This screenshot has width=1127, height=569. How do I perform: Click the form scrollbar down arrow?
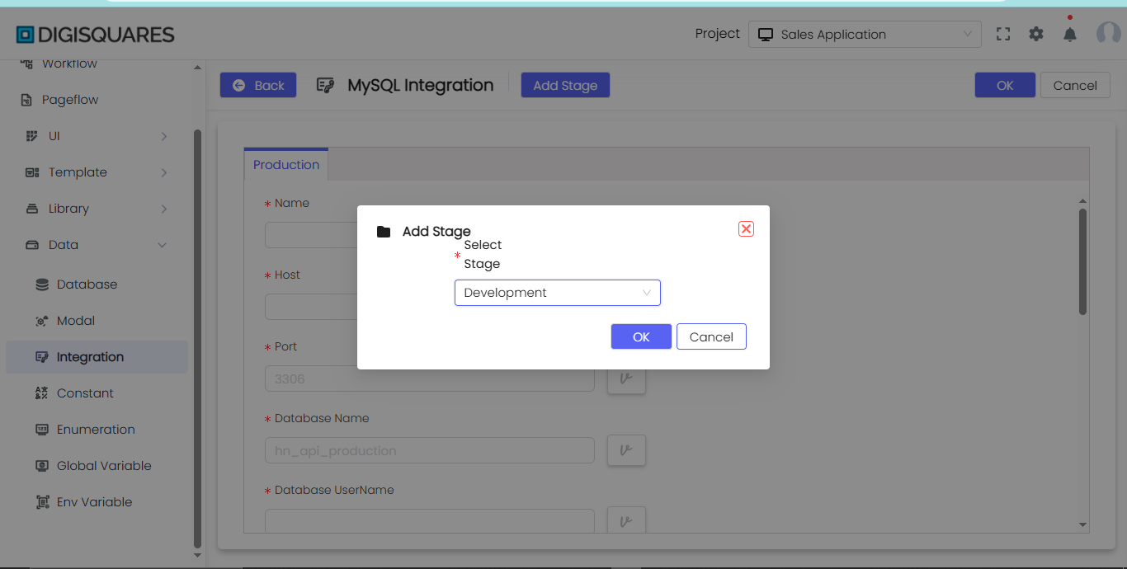[x=1082, y=524]
